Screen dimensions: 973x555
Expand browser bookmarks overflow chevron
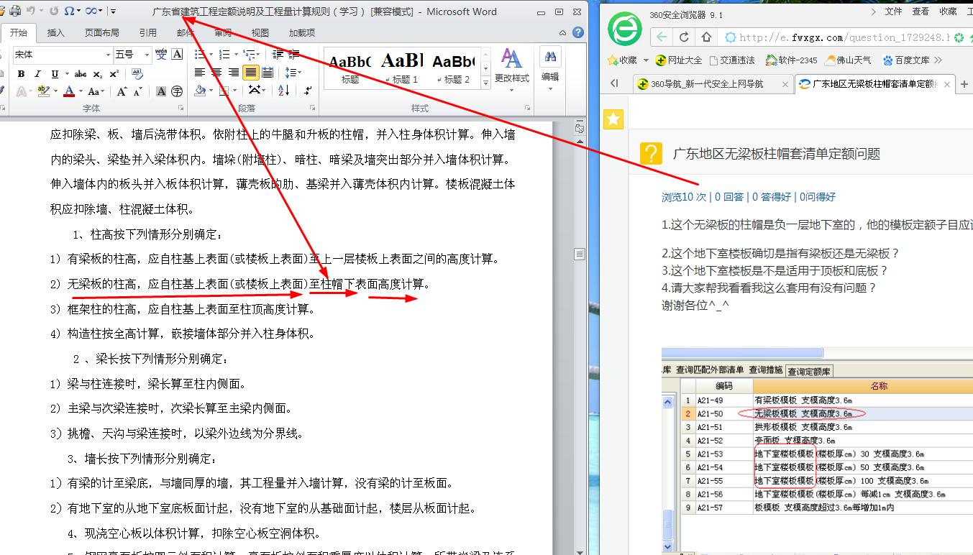pos(938,60)
